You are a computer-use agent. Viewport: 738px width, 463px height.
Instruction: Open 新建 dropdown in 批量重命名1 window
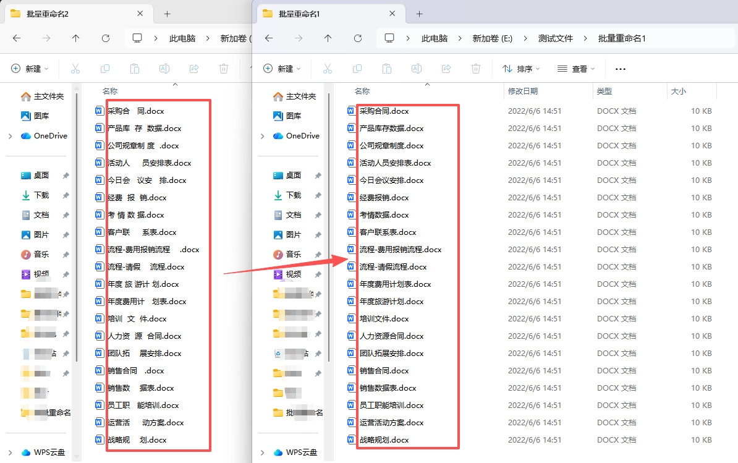pyautogui.click(x=281, y=69)
